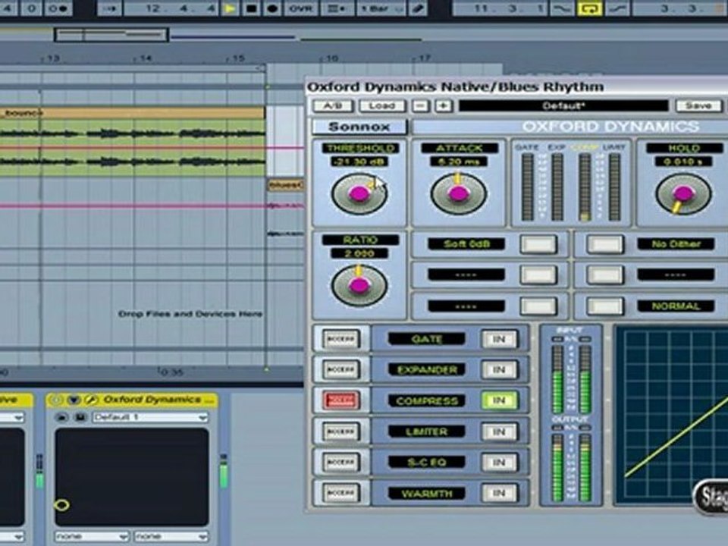This screenshot has height=546, width=728.
Task: Toggle the Soft 0dB button
Action: point(538,244)
